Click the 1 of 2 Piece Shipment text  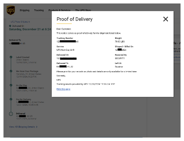pos(19,22)
